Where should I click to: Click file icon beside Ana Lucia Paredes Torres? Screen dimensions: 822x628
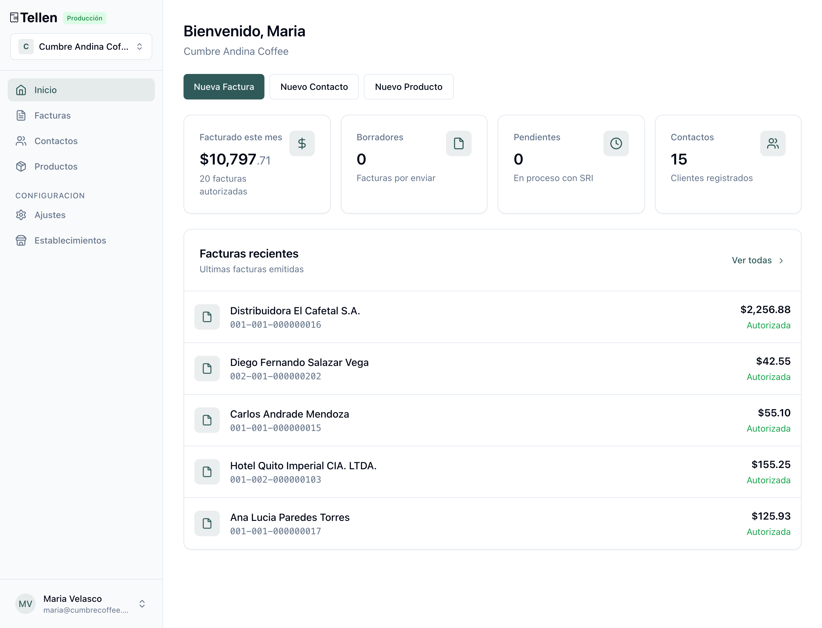tap(207, 523)
